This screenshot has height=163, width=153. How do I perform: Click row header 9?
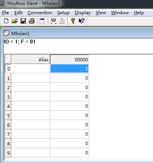click(8, 153)
